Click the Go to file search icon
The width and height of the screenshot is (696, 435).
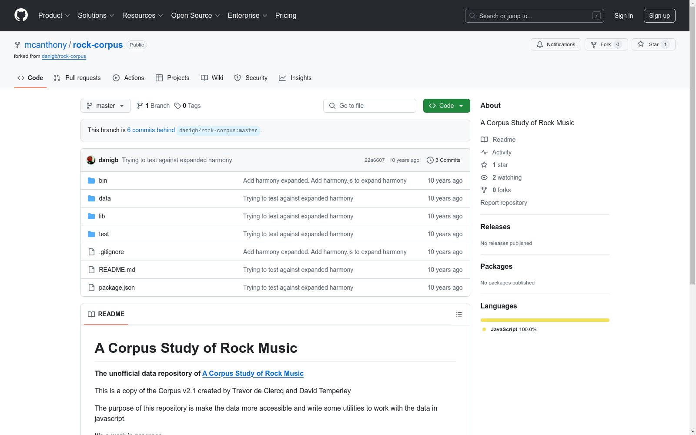332,106
